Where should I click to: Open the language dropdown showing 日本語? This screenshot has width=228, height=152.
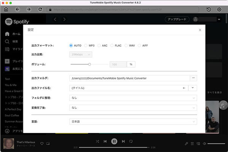point(133,122)
